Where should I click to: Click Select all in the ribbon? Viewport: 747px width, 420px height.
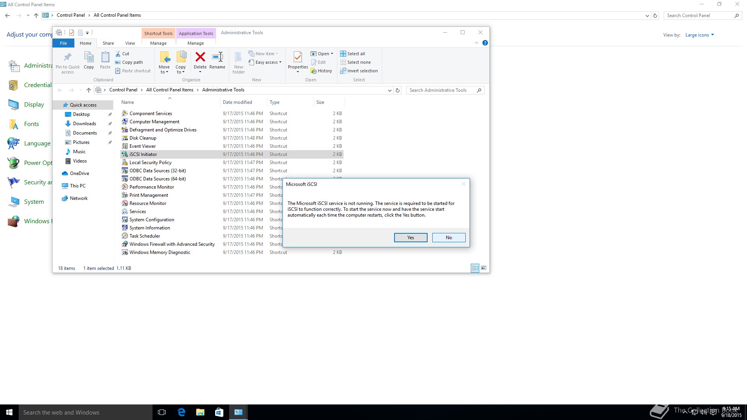point(352,54)
